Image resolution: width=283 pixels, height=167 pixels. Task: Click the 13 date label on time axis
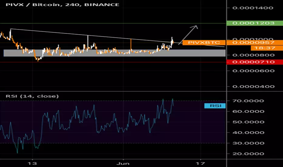click(32, 164)
